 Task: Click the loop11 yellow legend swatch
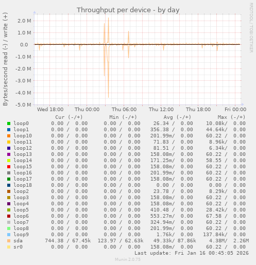coord(9,142)
